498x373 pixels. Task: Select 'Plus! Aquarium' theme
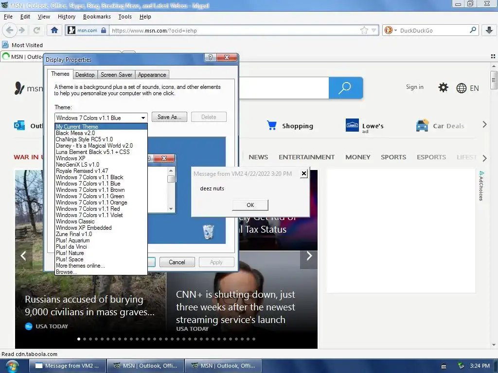[101, 240]
